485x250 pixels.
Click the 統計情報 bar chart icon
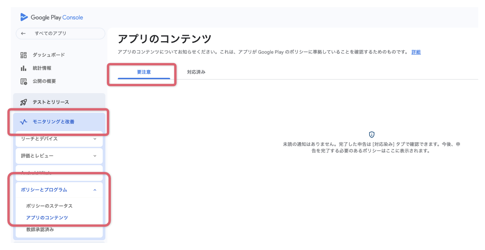pos(23,68)
